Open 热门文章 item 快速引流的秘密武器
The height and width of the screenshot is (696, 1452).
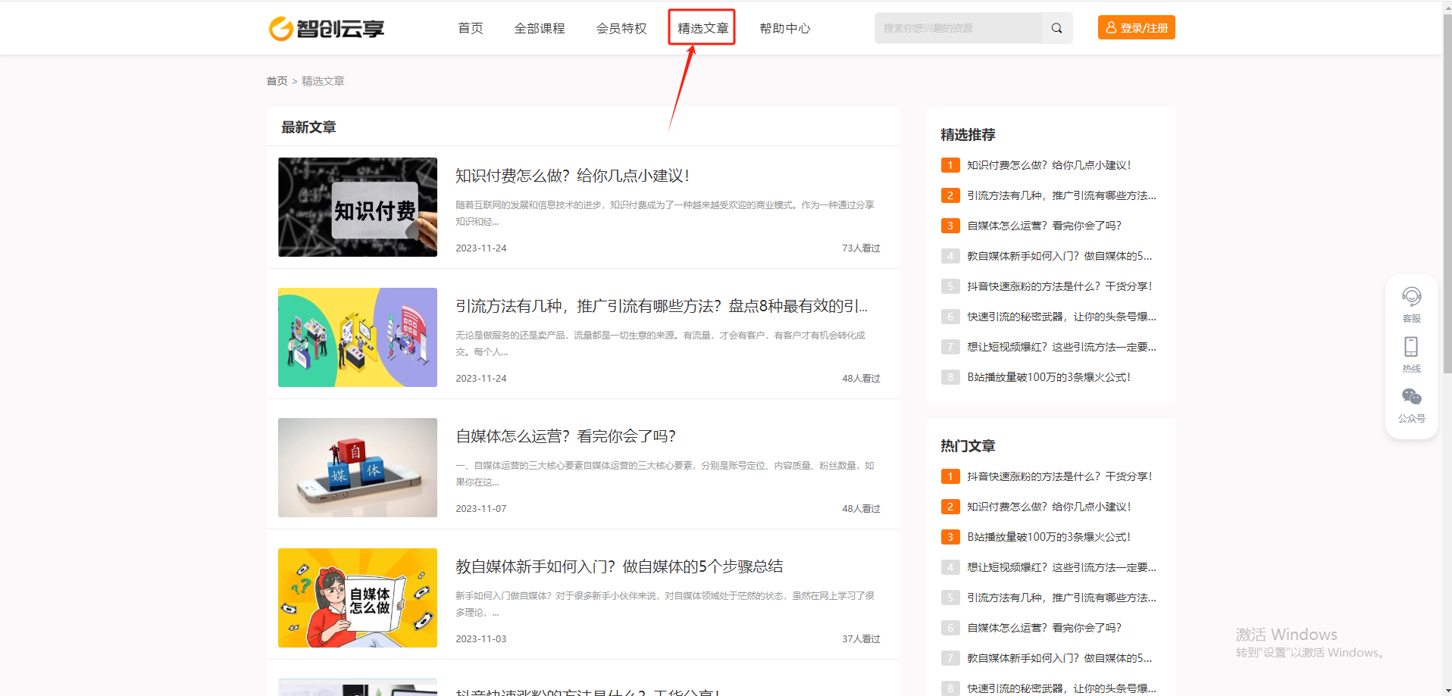[1062, 688]
